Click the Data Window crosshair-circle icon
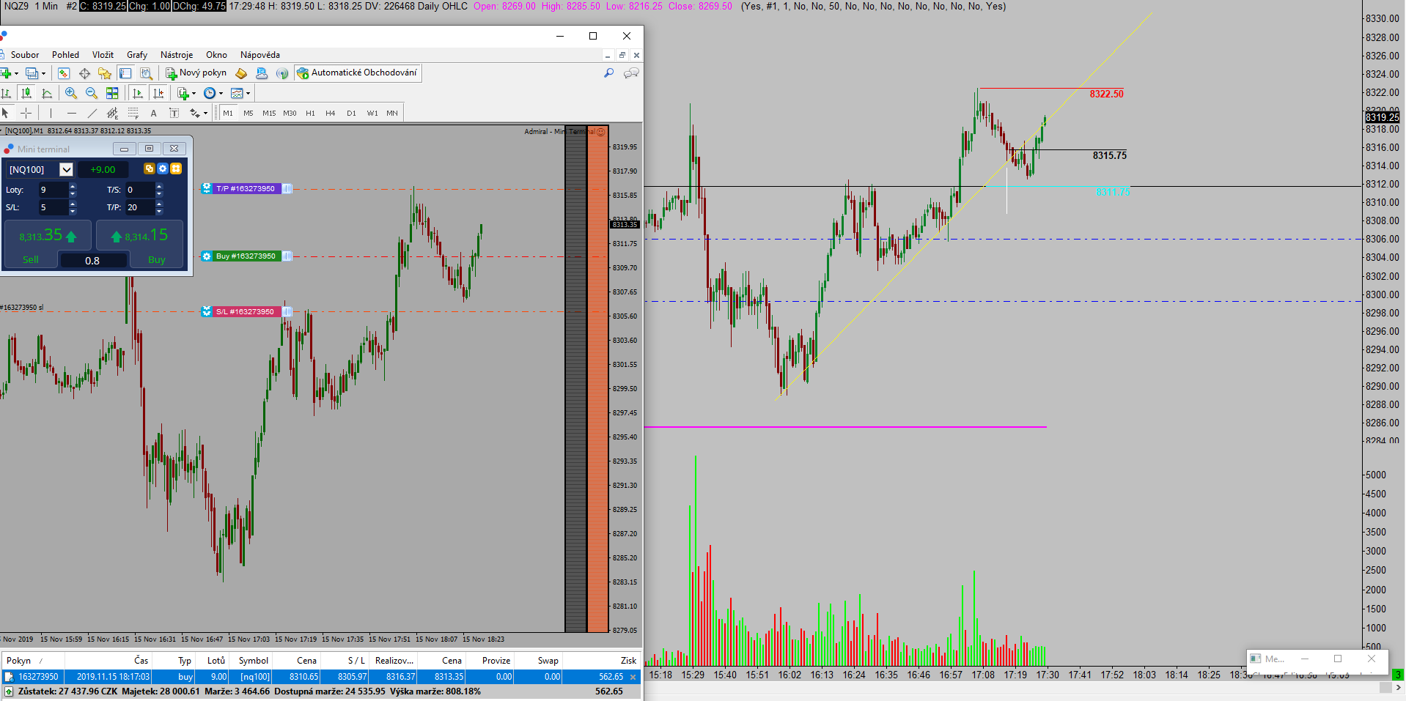 (x=84, y=73)
